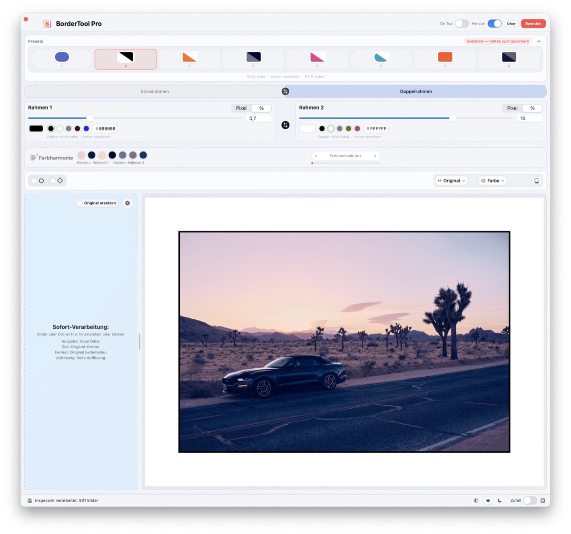
Task: Click the Beenden button
Action: 533,23
